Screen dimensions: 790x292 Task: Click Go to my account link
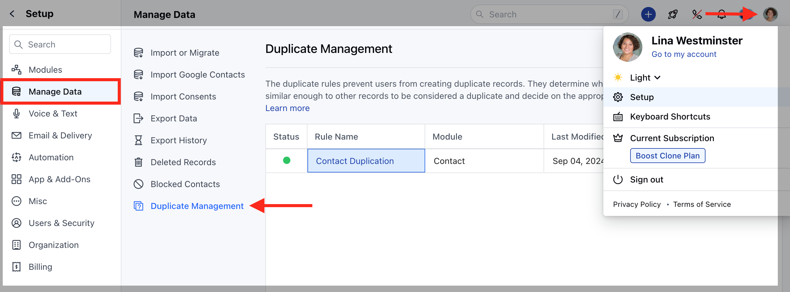pos(684,54)
